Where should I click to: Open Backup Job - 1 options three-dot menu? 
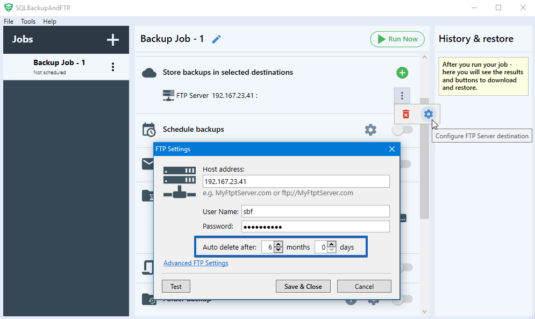(113, 66)
